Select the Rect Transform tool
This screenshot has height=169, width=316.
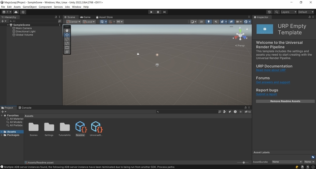(x=67, y=47)
